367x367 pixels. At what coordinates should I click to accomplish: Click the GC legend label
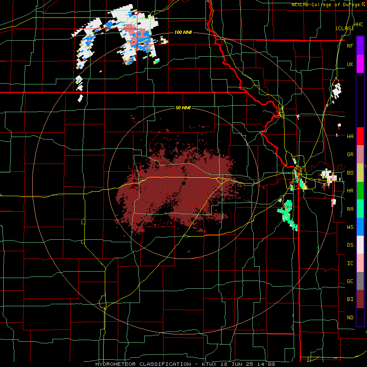[350, 281]
